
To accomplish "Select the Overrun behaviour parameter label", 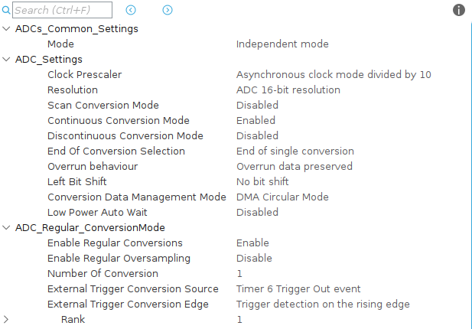I will click(92, 167).
